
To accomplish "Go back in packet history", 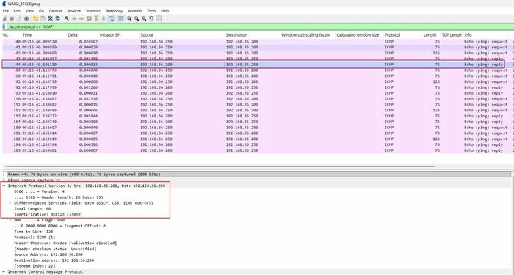I will coord(74,18).
